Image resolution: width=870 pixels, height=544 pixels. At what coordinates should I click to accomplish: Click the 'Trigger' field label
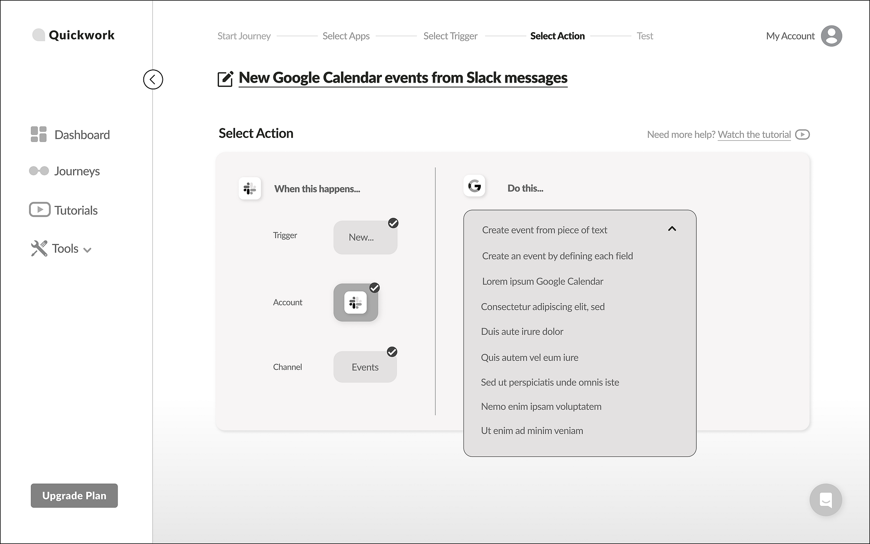285,235
